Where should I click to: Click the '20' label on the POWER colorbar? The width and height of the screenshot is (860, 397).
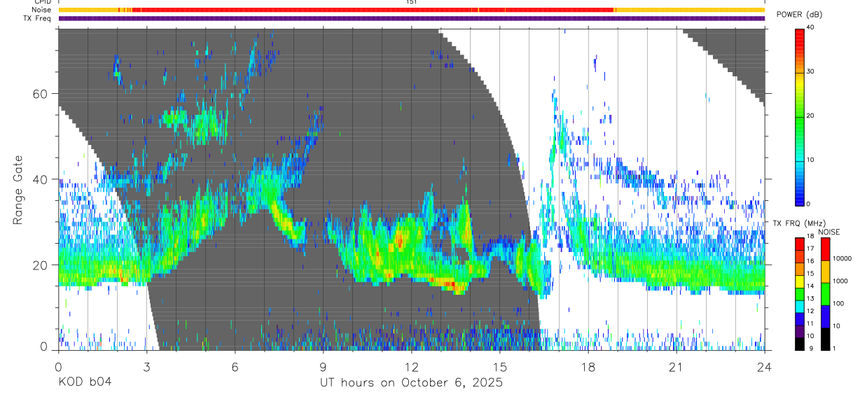pos(810,116)
